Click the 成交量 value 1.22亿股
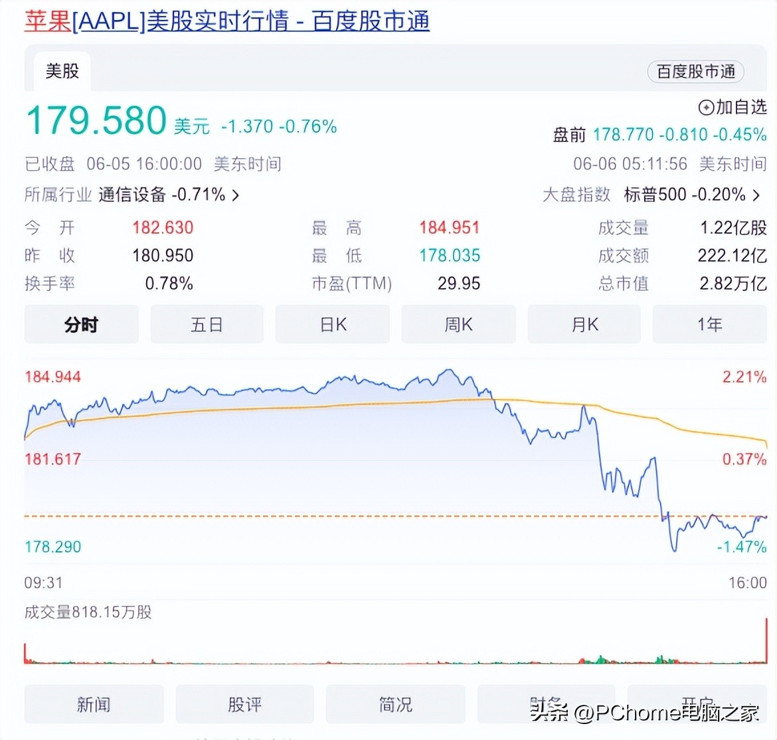Screen dimensions: 777x740 733,227
